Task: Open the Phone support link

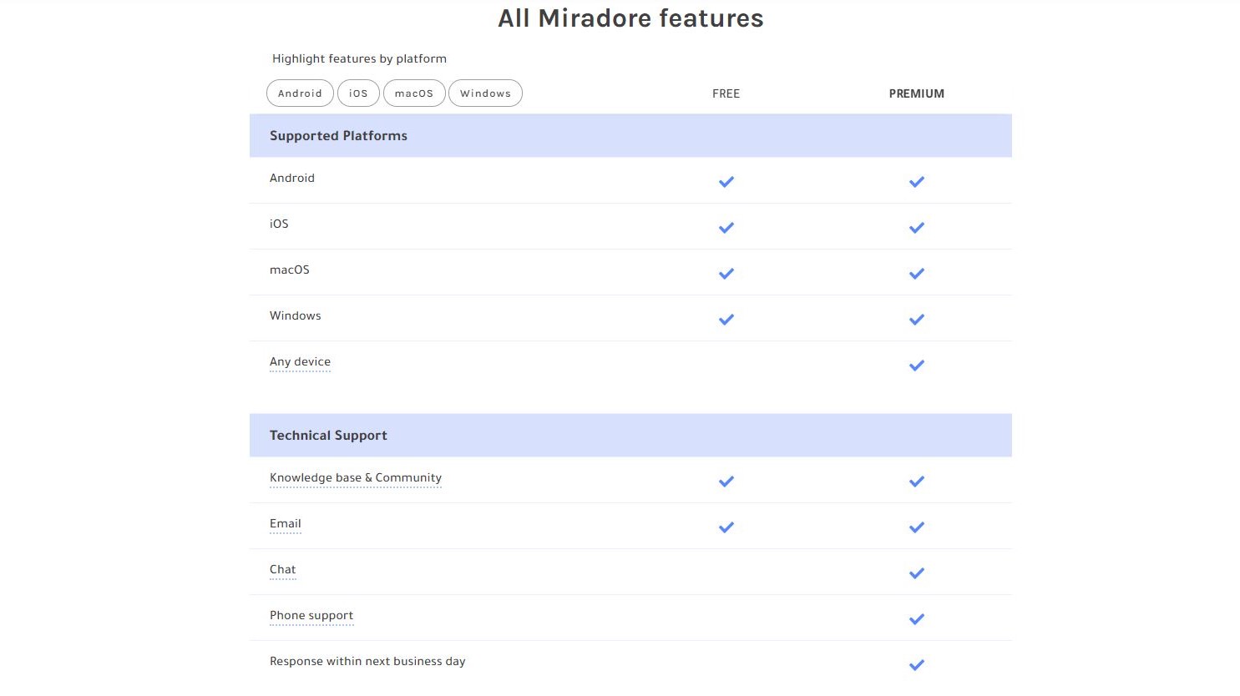Action: [311, 615]
